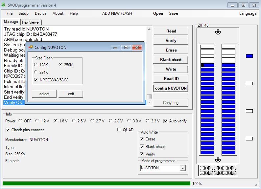Click the bottom screw symbol on ZIF 48 socket
Viewport: 261px width, 189px height.
coord(218,160)
